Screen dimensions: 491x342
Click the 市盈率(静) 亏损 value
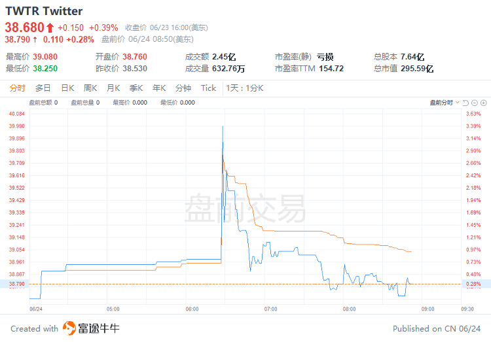pos(325,57)
